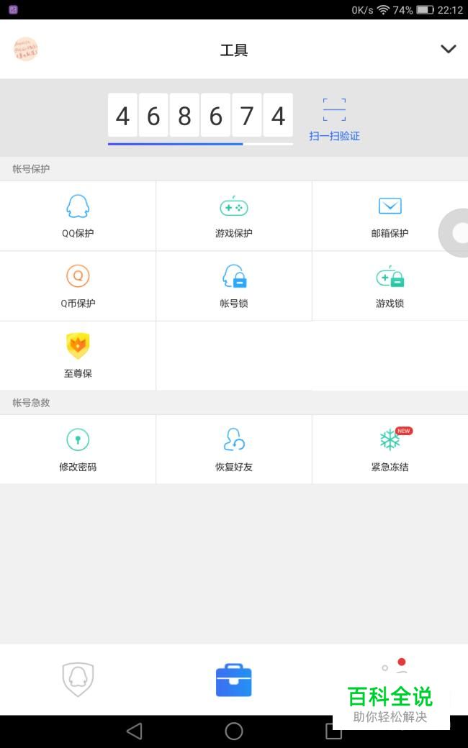Tap the first digit 4 of the dynamic code

122,116
